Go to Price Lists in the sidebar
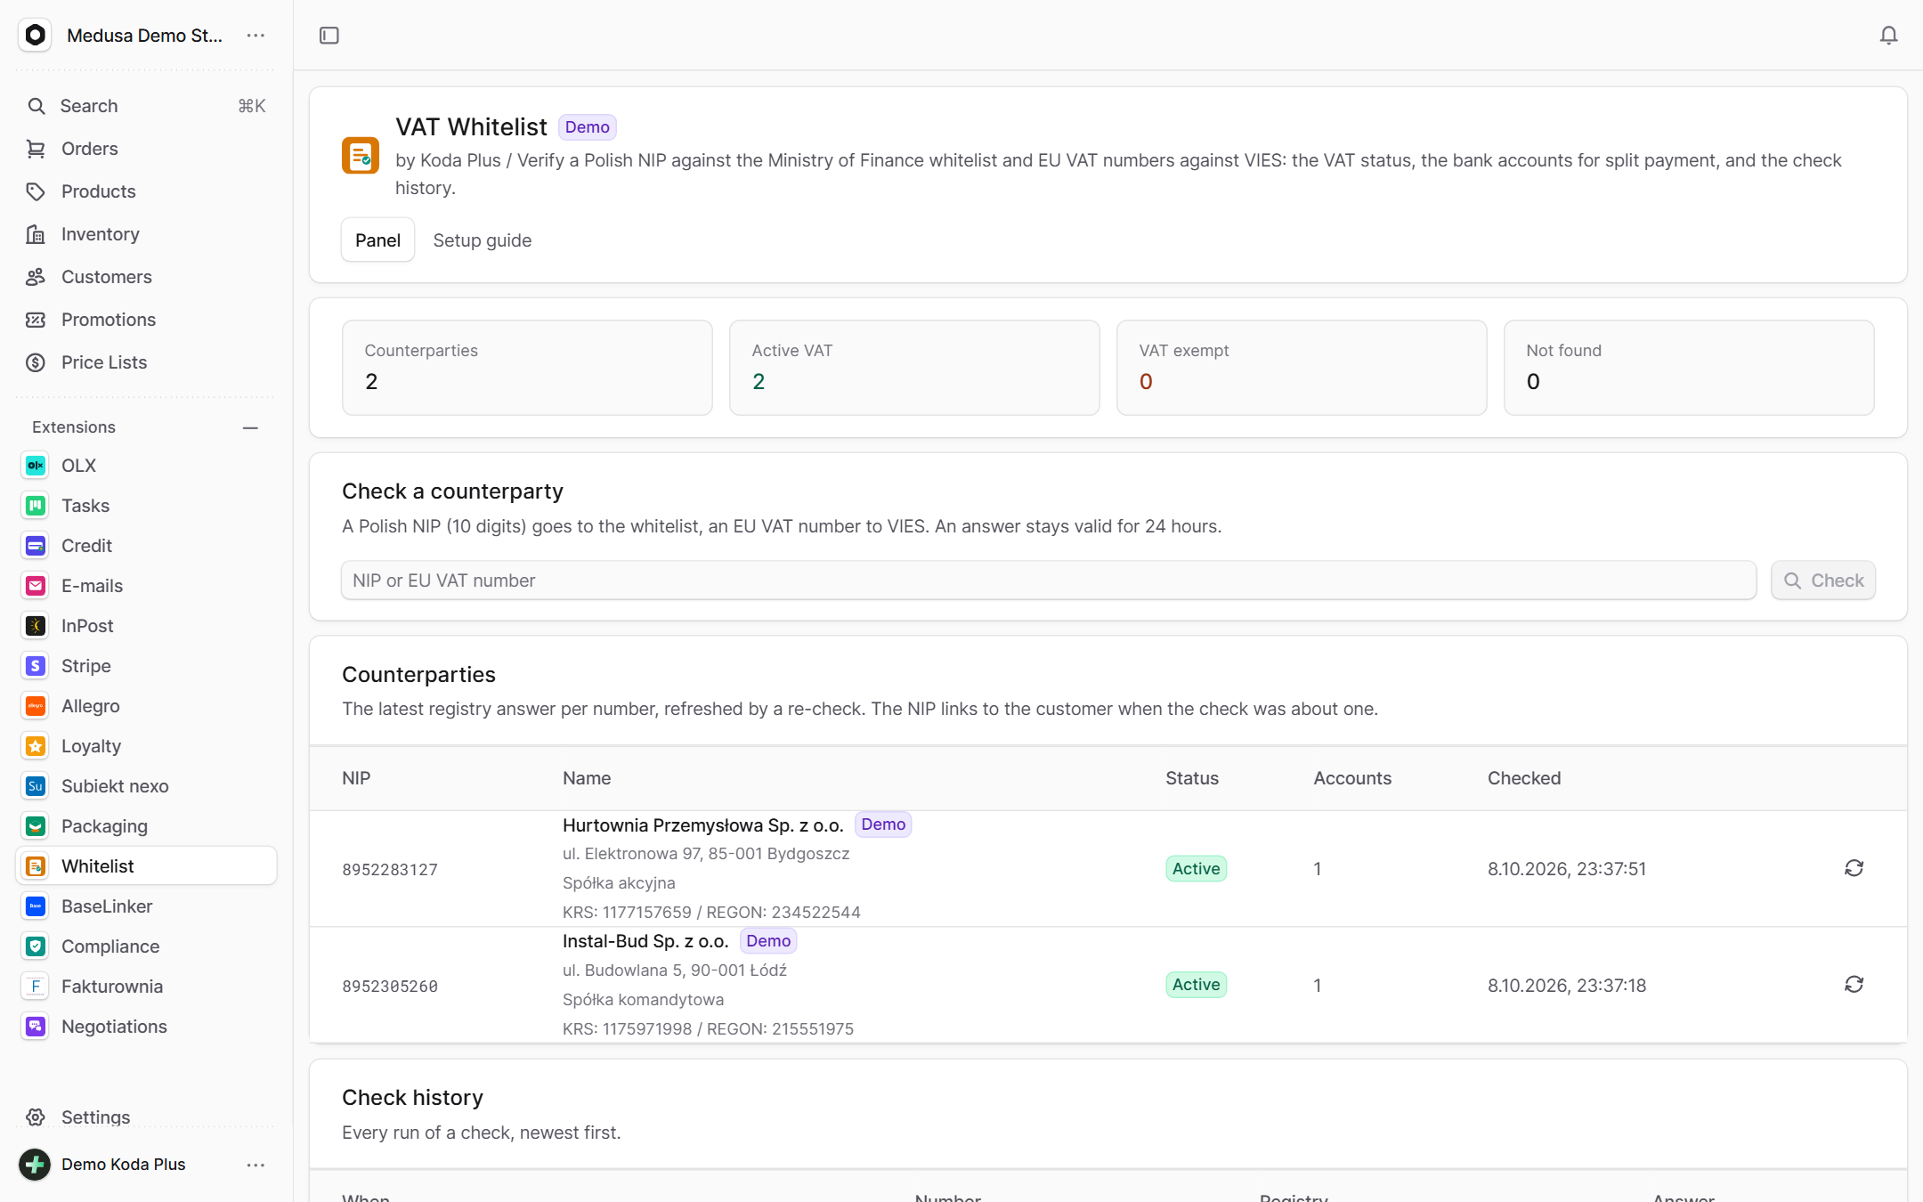The height and width of the screenshot is (1202, 1923). point(147,362)
